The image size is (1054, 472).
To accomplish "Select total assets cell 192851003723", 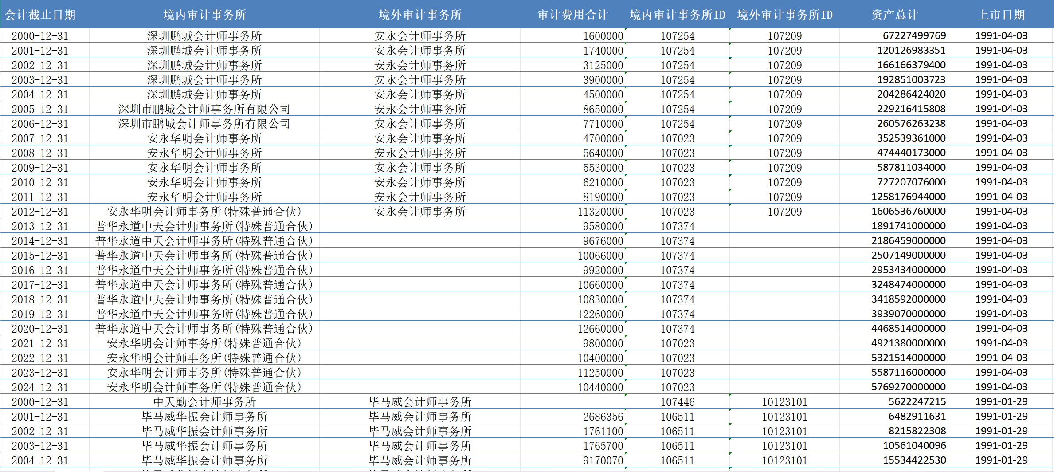I will tap(894, 80).
